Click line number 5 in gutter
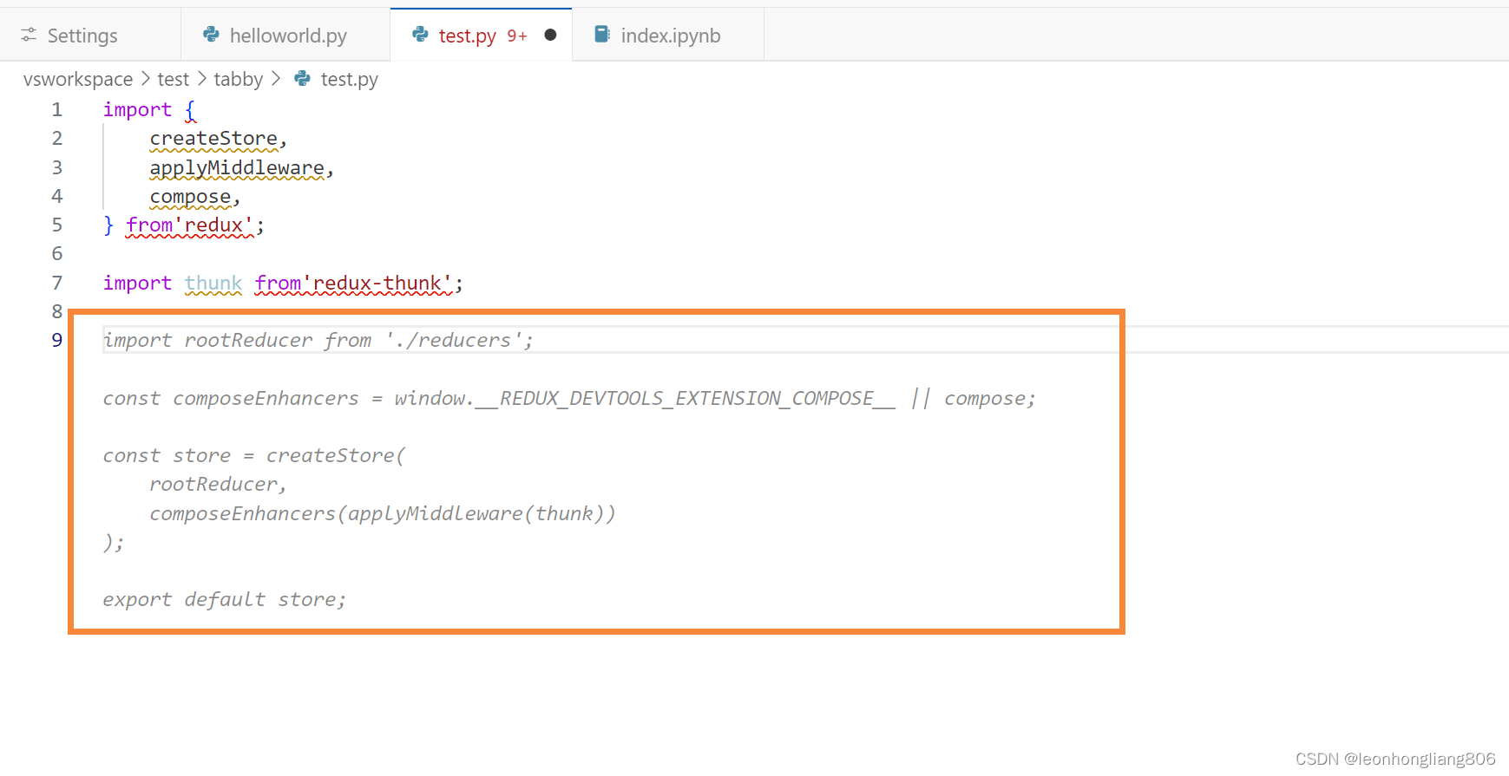 tap(57, 225)
